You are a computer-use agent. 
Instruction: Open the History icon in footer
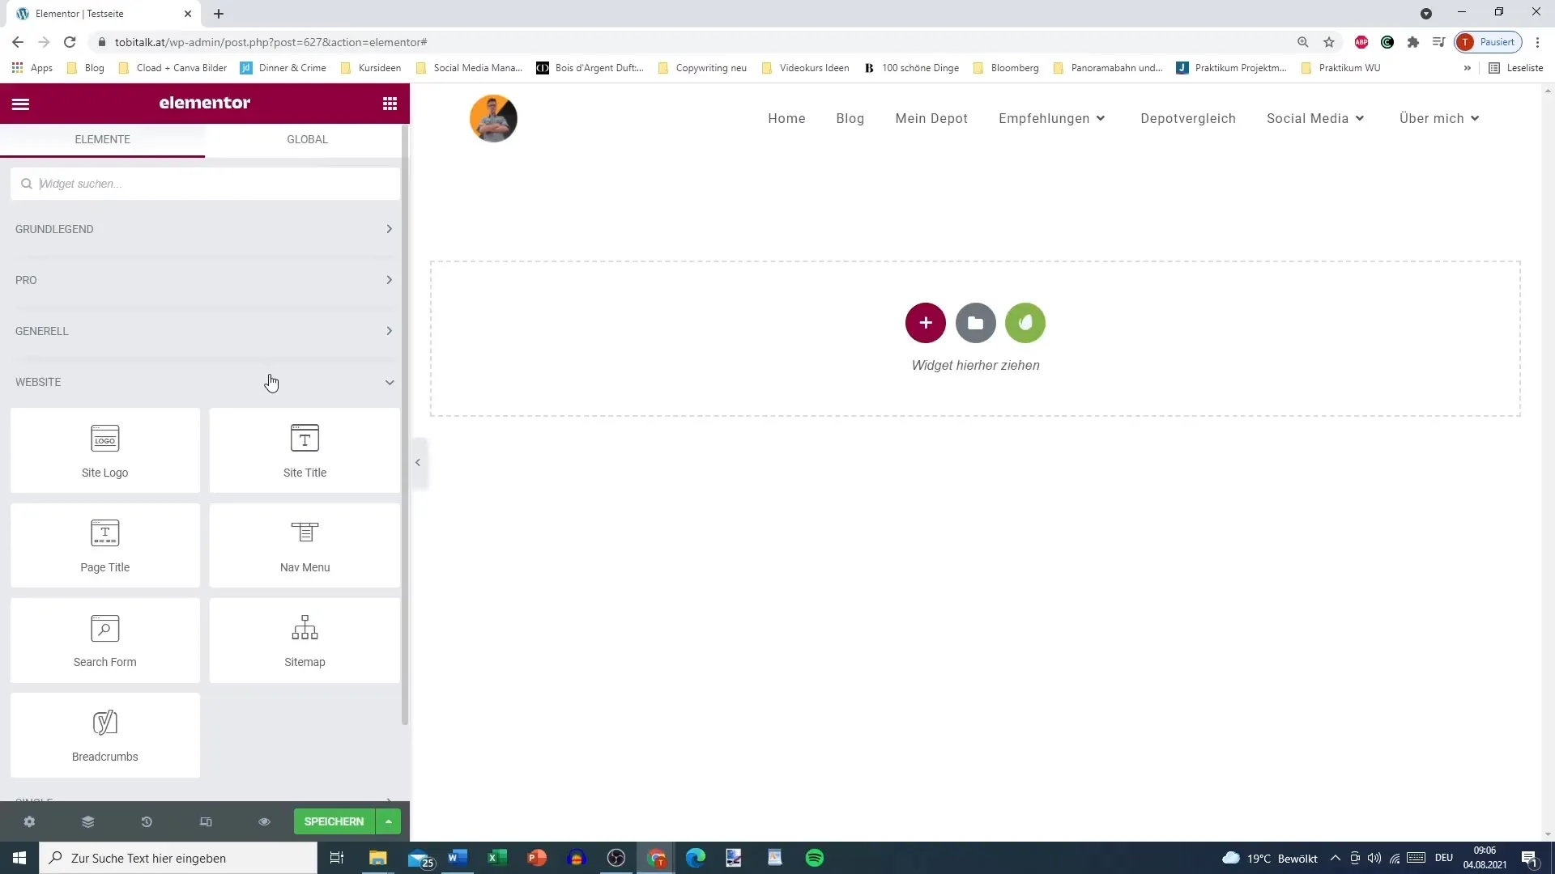point(147,821)
